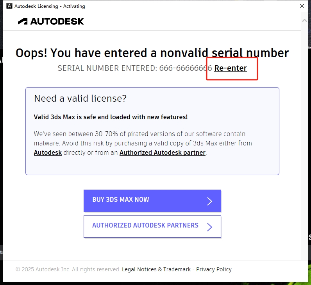Open Legal Notices & Trademark link
The image size is (311, 285).
click(x=156, y=269)
